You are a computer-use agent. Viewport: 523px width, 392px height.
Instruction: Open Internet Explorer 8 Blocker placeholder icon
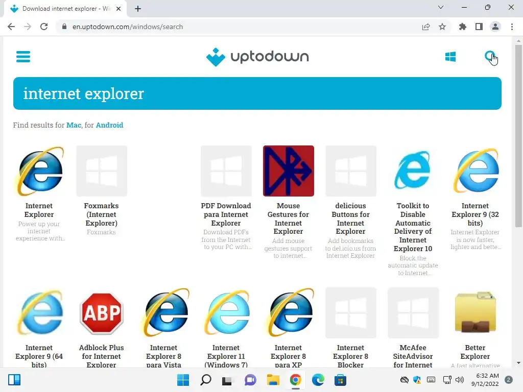[x=350, y=313]
